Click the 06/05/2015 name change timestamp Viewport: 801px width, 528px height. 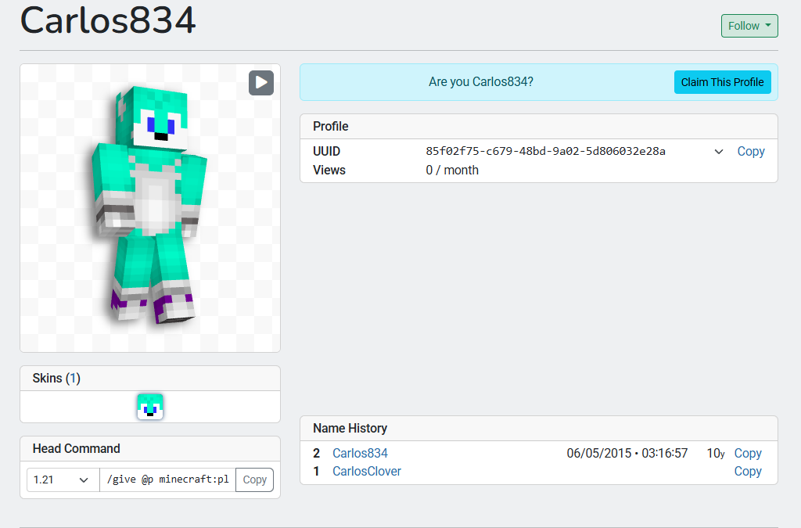(627, 454)
